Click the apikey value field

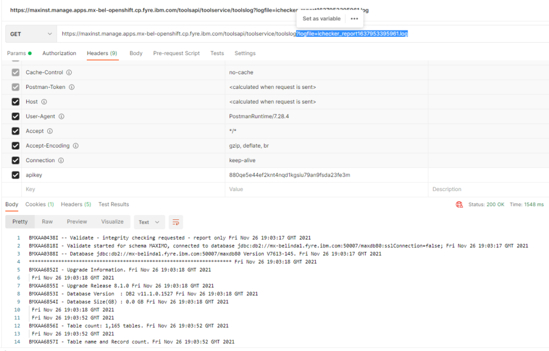327,175
